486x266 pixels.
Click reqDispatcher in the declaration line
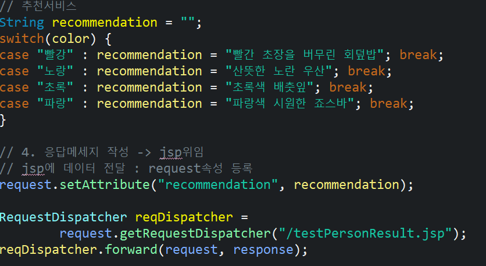184,217
